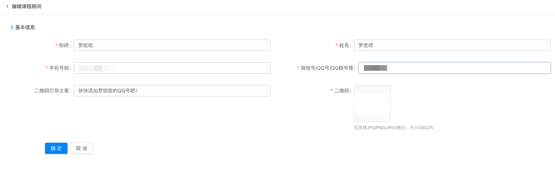The width and height of the screenshot is (555, 177).
Task: Click the 二维码 upload label
Action: (x=342, y=91)
